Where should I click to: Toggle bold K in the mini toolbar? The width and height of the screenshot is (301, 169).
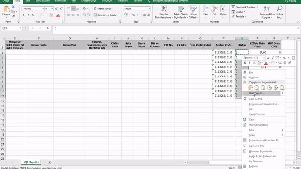[x=245, y=63]
